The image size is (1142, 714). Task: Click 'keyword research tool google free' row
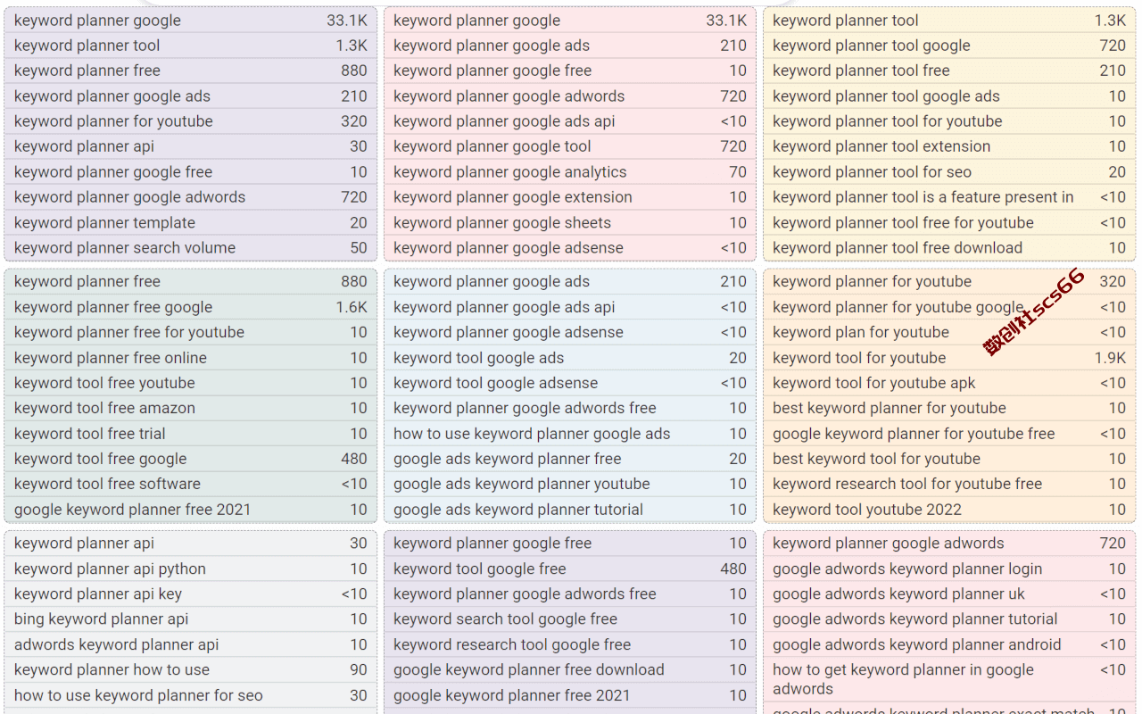point(569,644)
